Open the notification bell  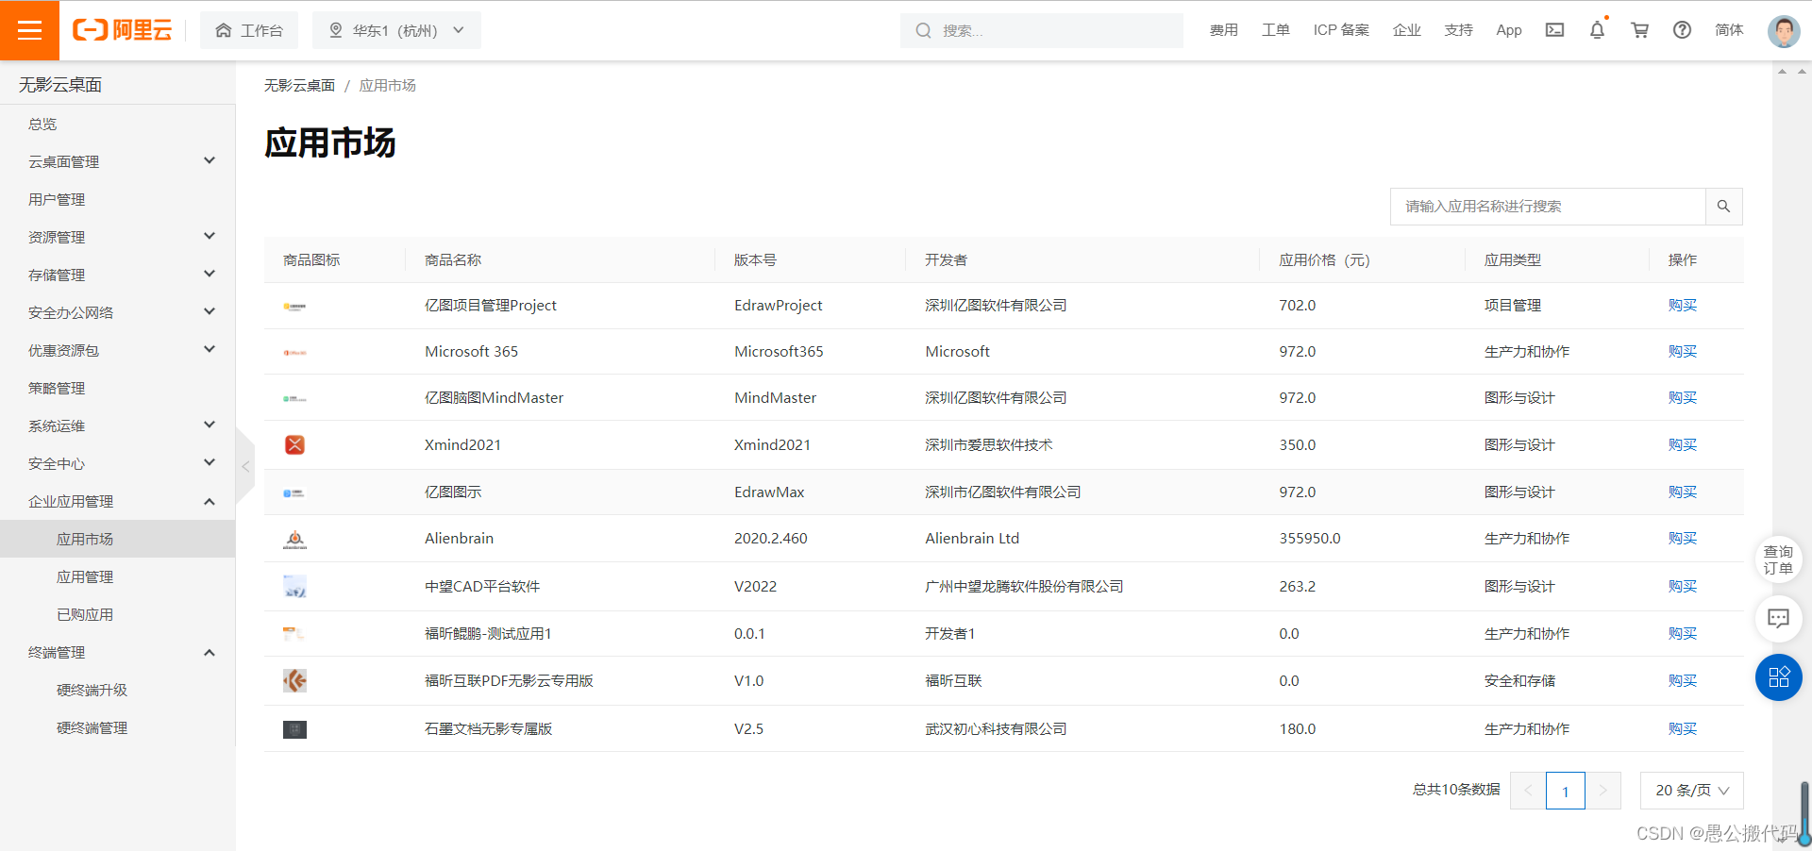[x=1597, y=30]
